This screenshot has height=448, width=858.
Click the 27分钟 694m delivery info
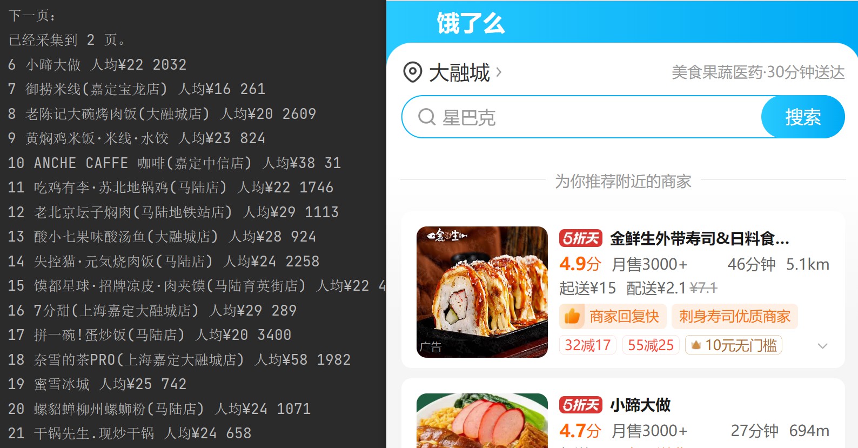[x=780, y=431]
